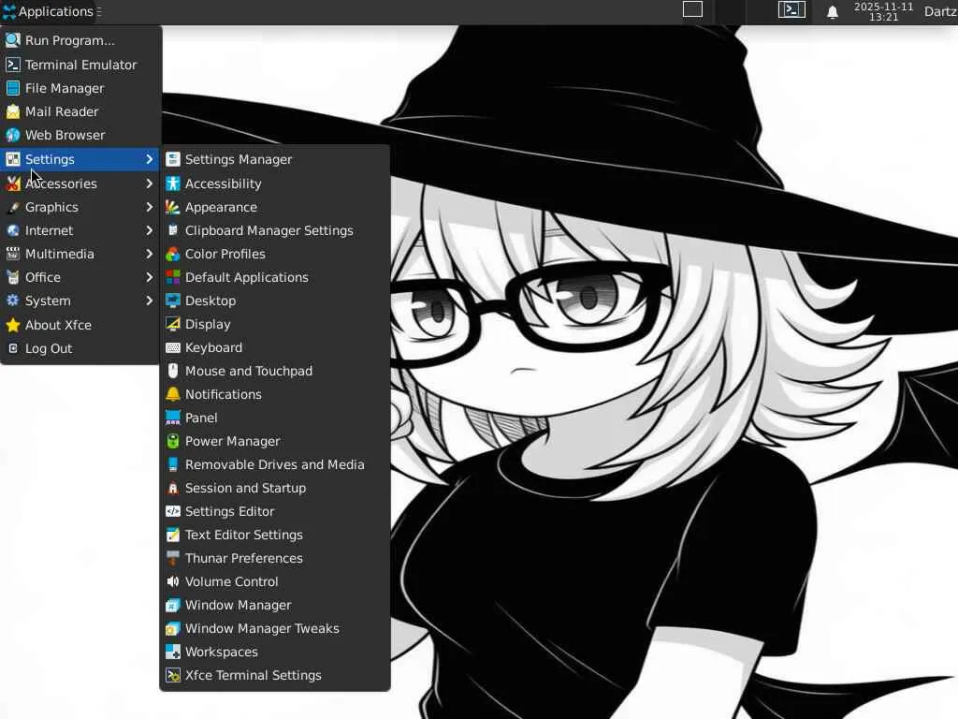The image size is (958, 719).
Task: Expand the Settings submenu arrow
Action: pyautogui.click(x=149, y=159)
